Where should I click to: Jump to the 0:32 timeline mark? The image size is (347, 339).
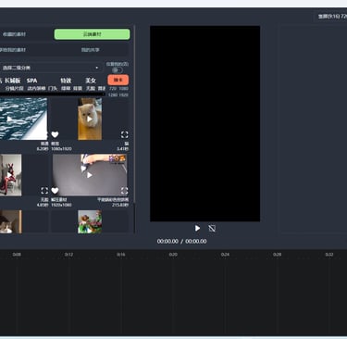click(329, 255)
